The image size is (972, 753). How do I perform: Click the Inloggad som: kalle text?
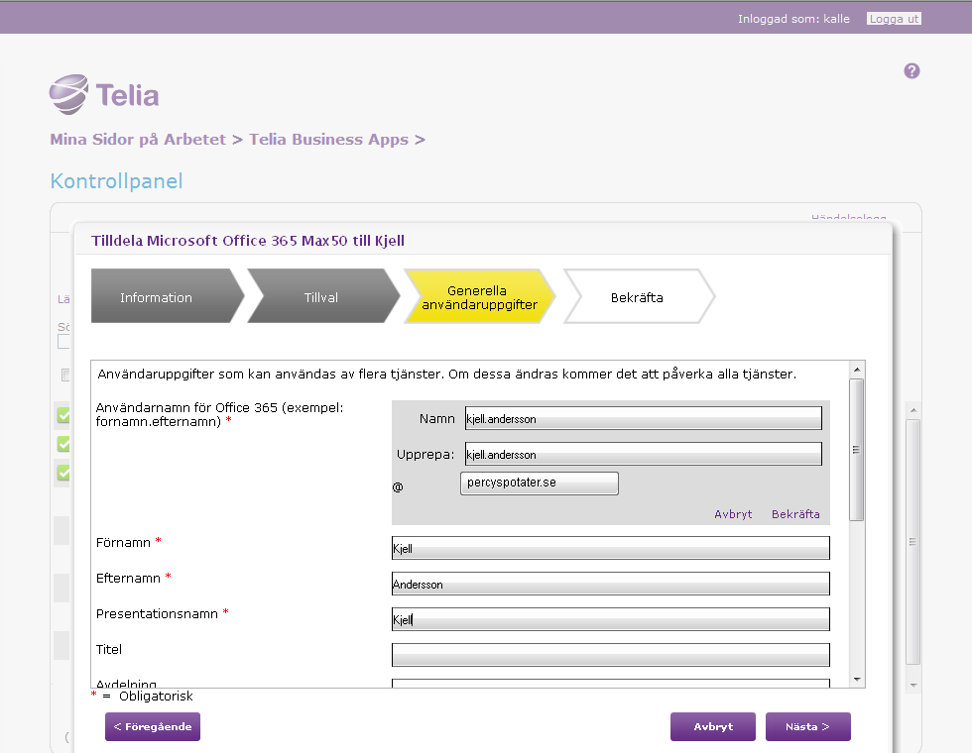click(x=793, y=19)
